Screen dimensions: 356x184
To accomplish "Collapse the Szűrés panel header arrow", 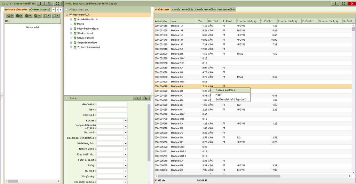I will point(66,98).
